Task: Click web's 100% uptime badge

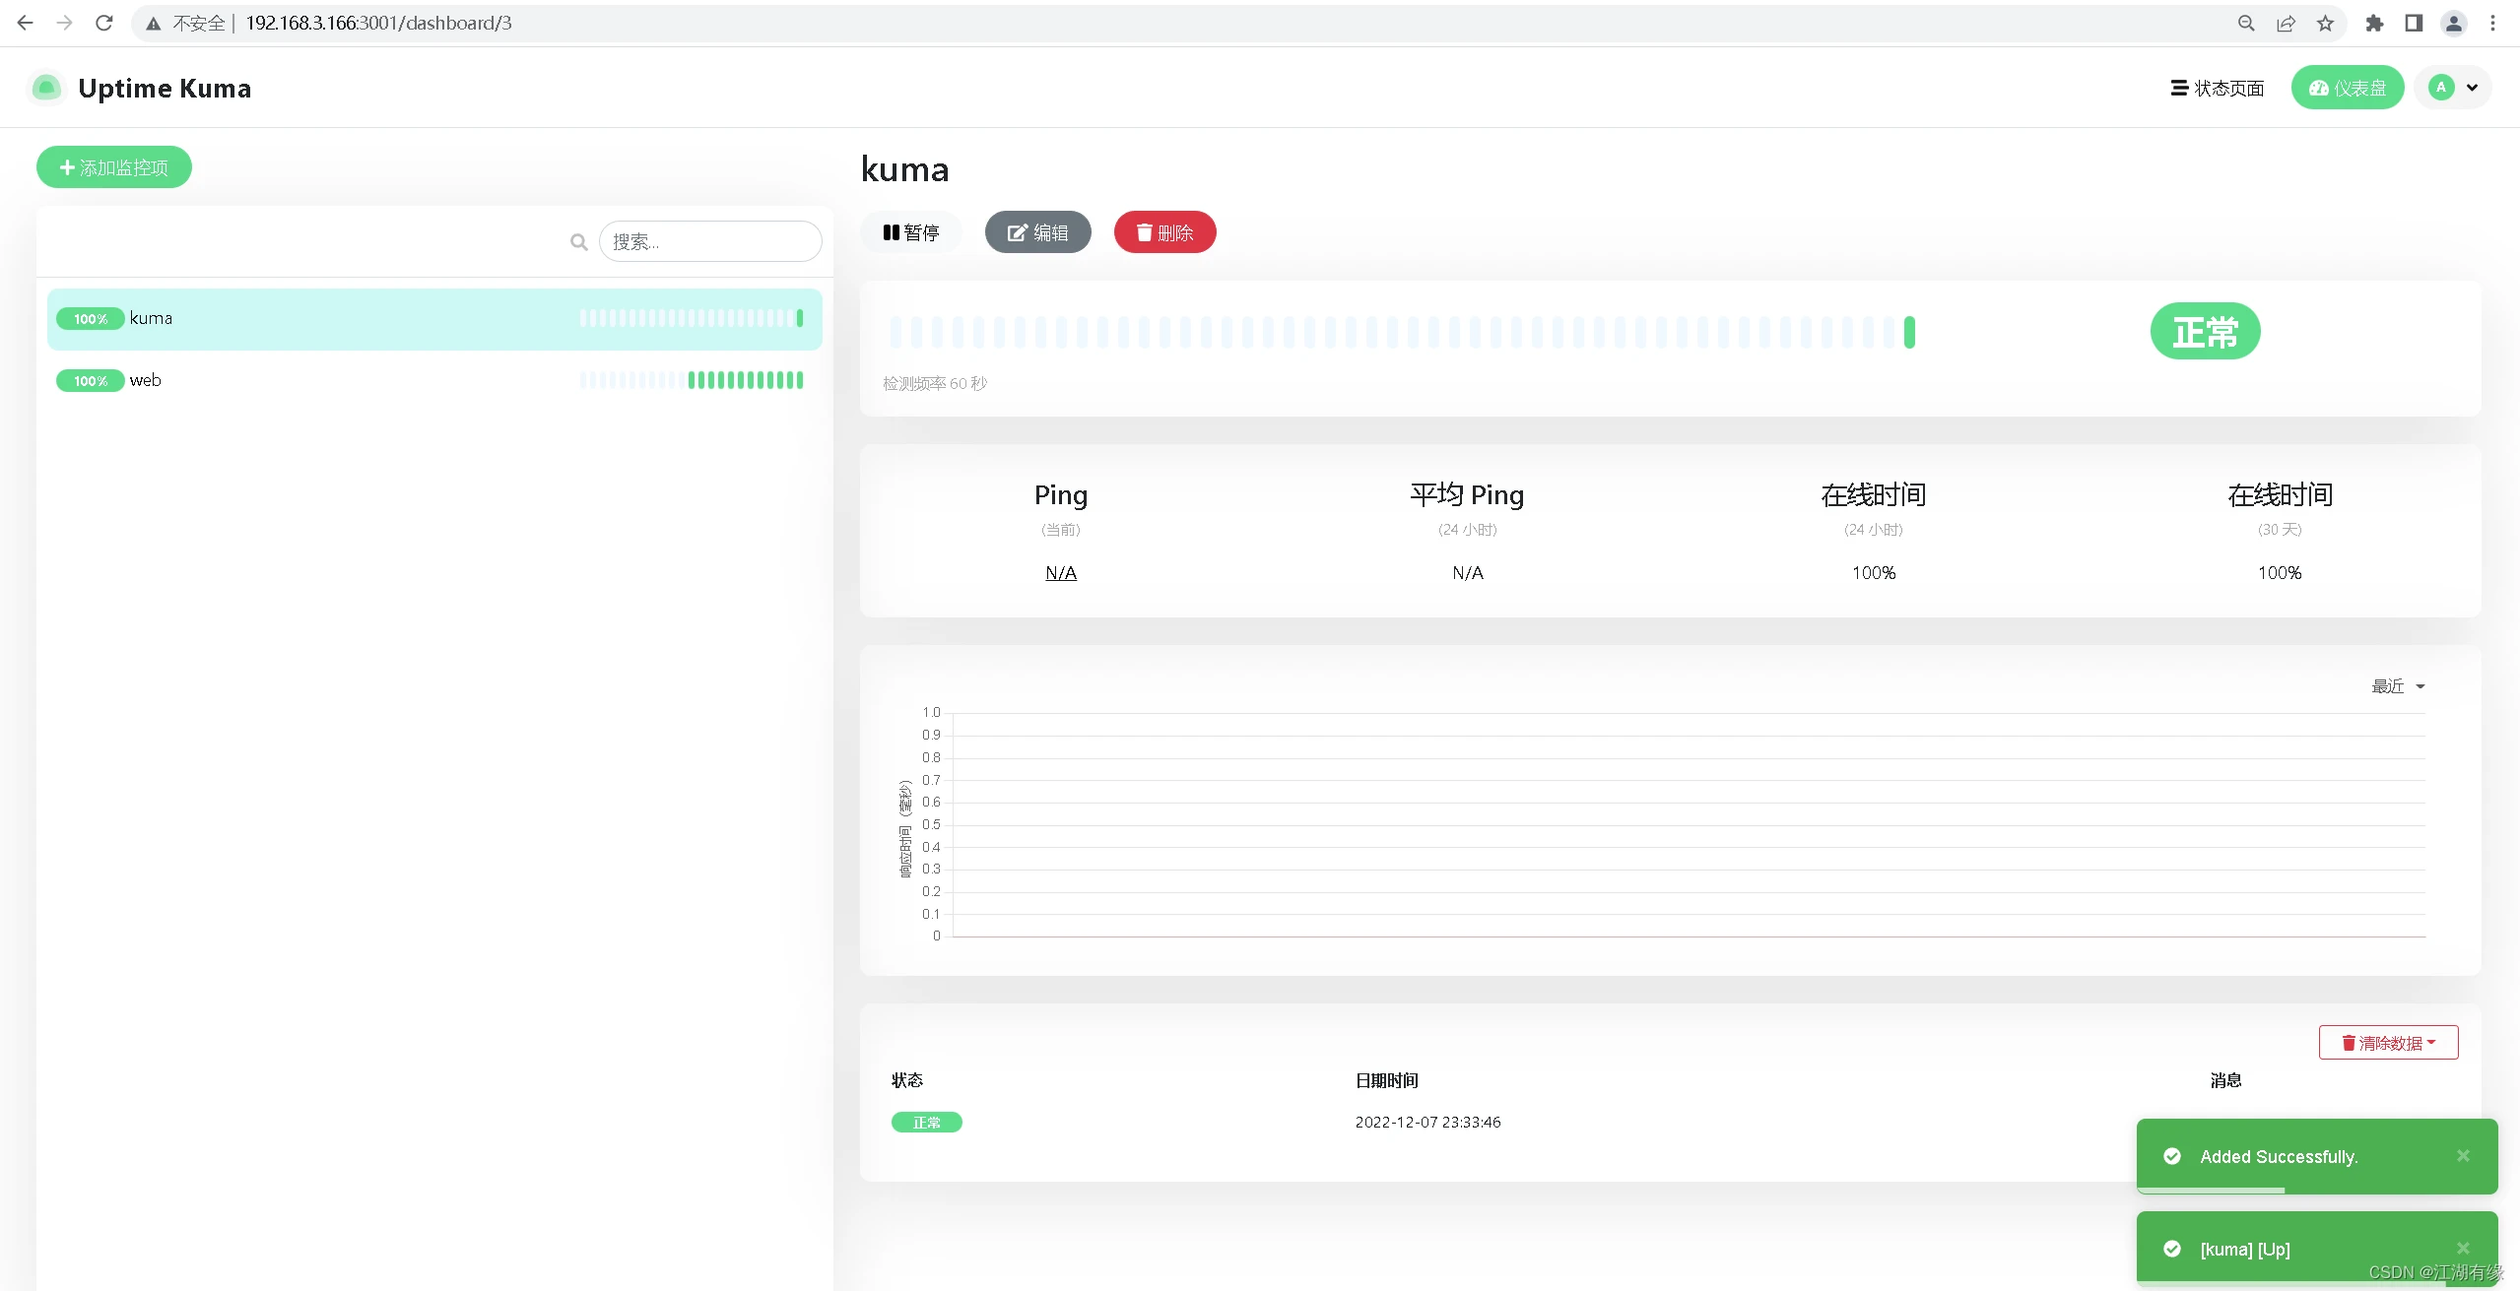Action: (x=91, y=381)
